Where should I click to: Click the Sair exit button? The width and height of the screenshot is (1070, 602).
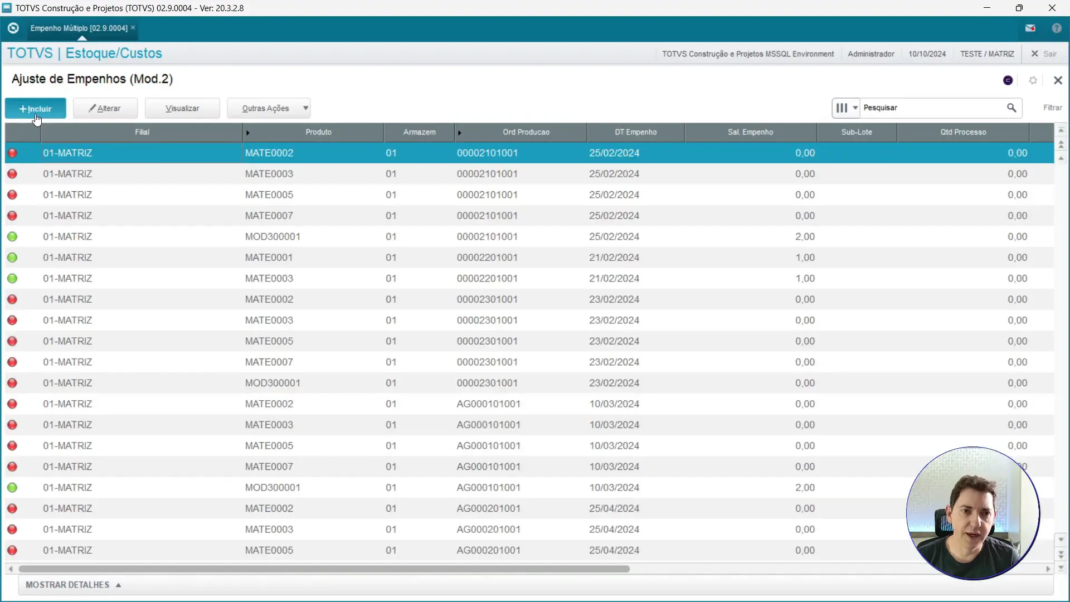click(1044, 54)
